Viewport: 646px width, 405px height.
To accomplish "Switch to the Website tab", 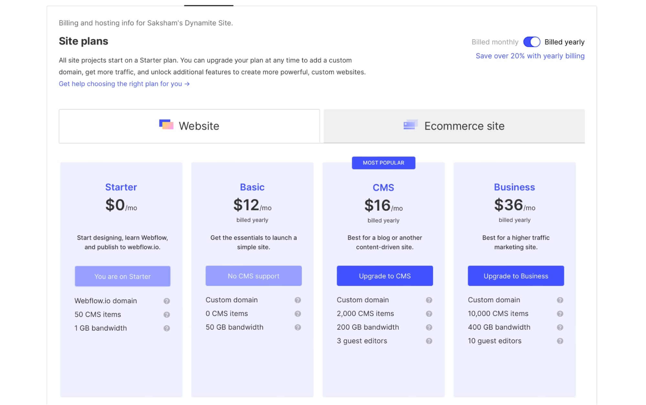I will (189, 126).
